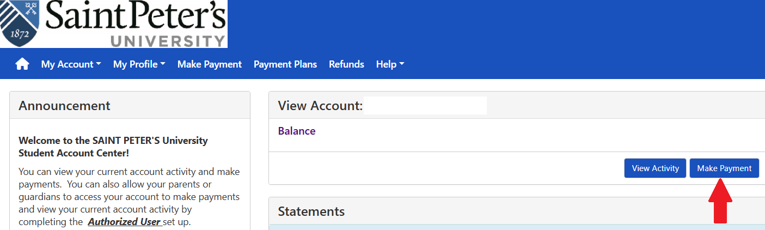Click the bold Welcome announcement text

(113, 147)
